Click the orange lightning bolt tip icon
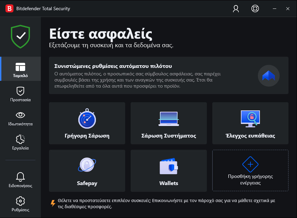The height and width of the screenshot is (218, 297). click(x=53, y=203)
